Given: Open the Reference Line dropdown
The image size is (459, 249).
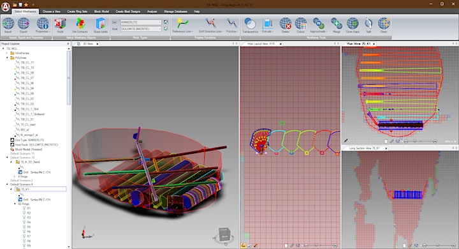Looking at the screenshot, I should click(182, 31).
